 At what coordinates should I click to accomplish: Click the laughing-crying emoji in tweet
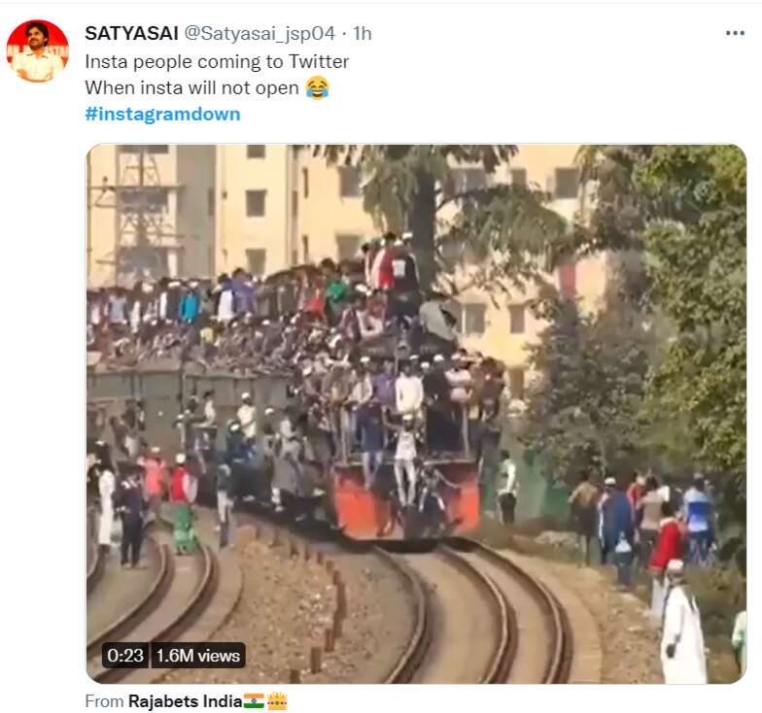click(317, 87)
